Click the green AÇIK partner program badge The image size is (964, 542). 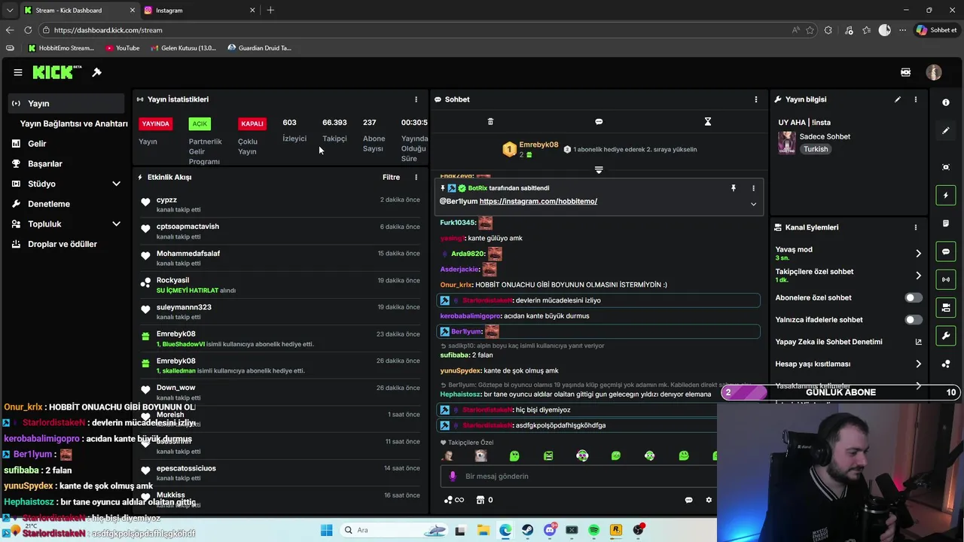coord(200,123)
